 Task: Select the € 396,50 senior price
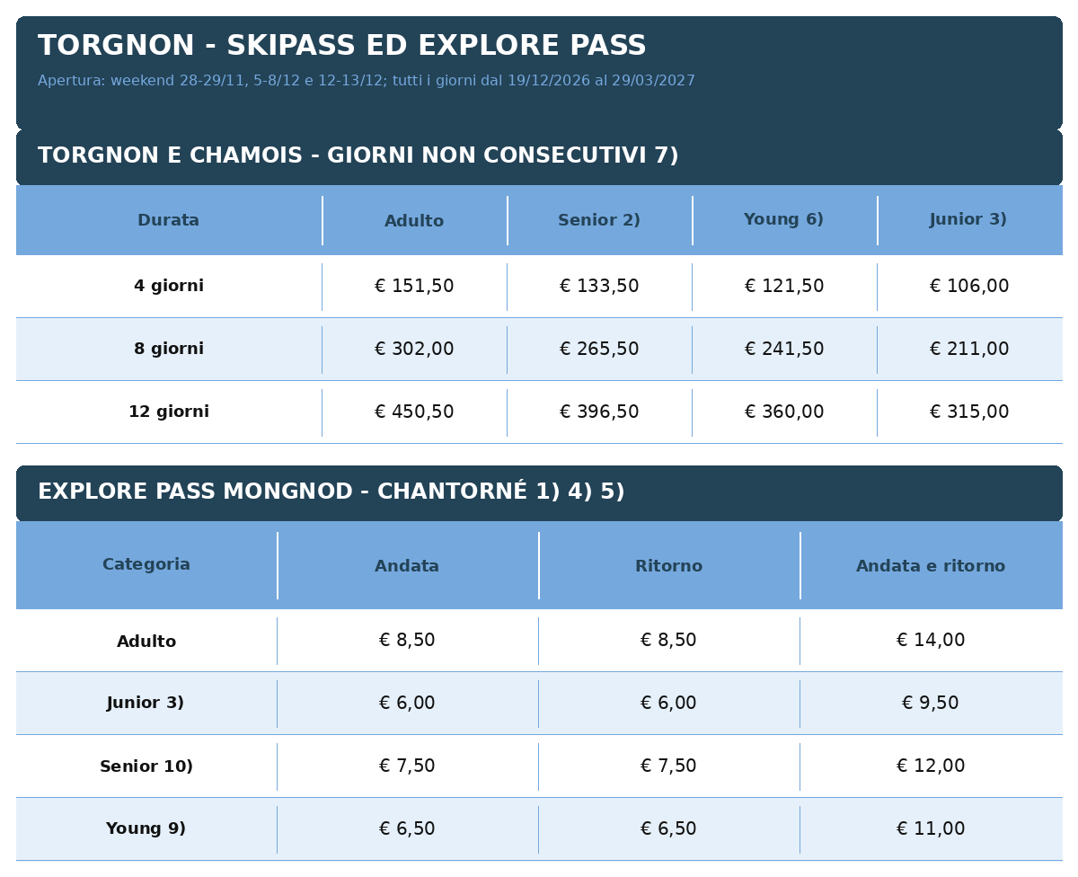[x=599, y=412]
